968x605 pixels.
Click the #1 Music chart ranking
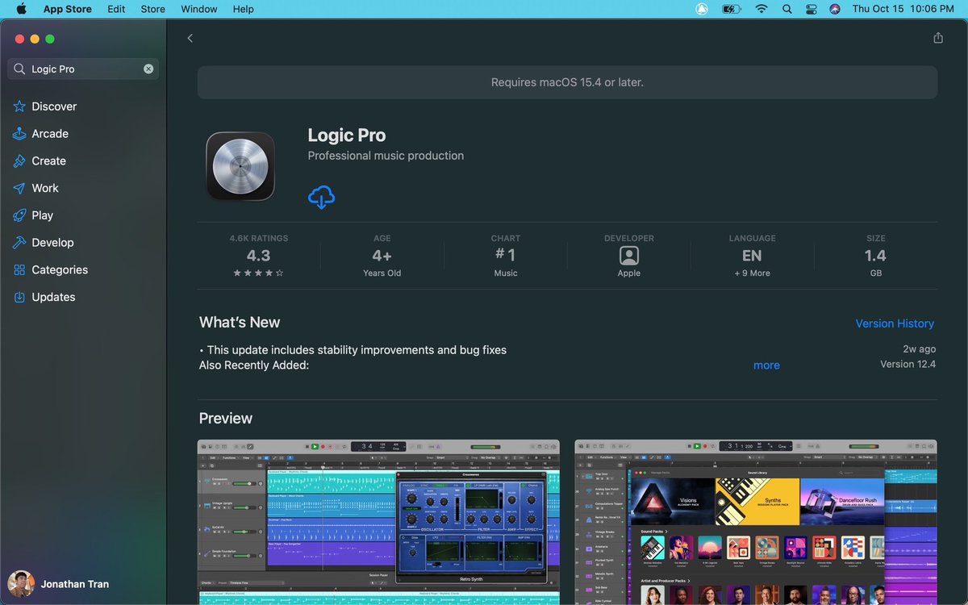[x=506, y=256]
